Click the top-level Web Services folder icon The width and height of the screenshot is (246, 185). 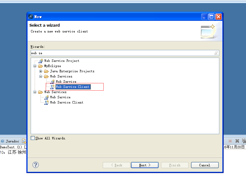(x=40, y=92)
